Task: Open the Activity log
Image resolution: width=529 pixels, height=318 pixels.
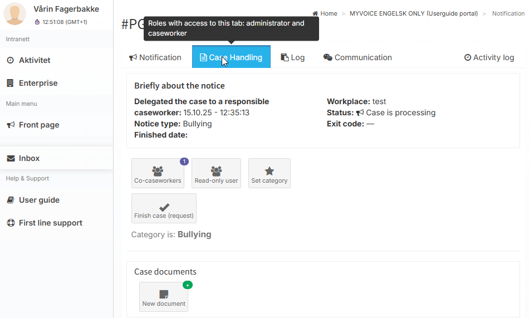Action: (x=489, y=57)
